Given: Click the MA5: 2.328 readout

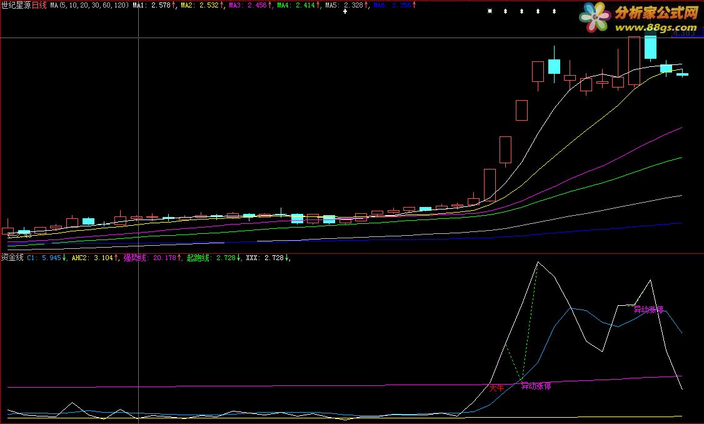Looking at the screenshot, I should pos(344,6).
